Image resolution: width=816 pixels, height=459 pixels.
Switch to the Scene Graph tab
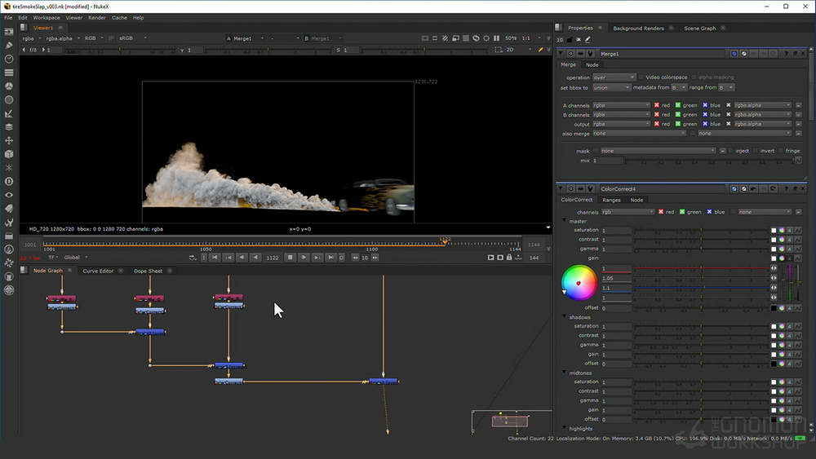coord(699,28)
